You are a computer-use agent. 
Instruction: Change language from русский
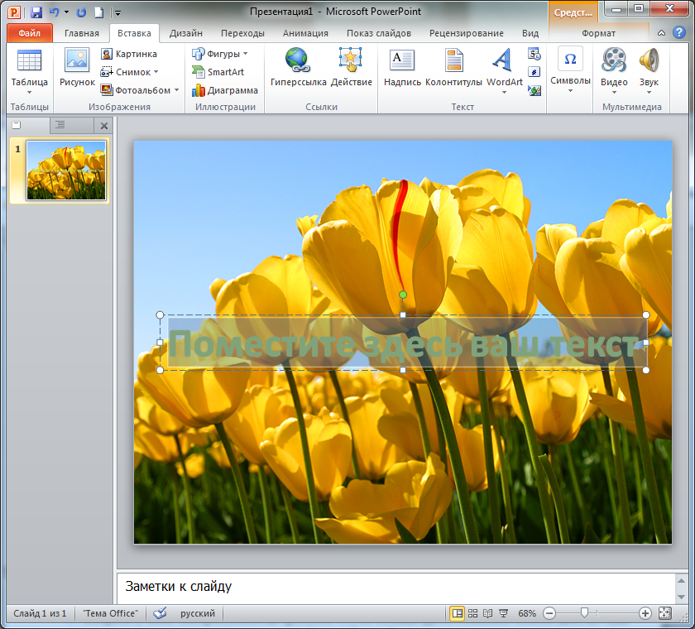tap(197, 613)
